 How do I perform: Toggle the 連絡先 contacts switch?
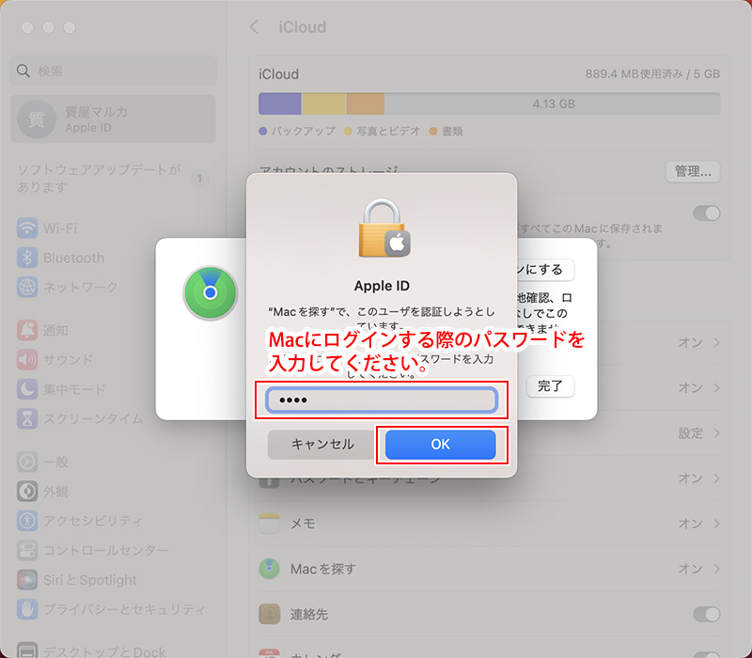point(706,614)
